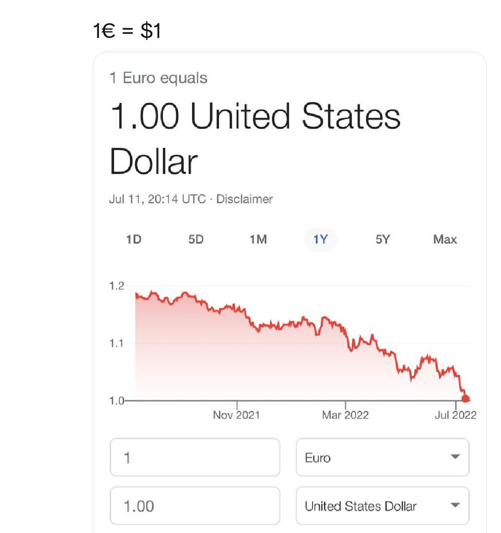Click the "1€ = $1" post title
Screen dimensions: 501x533
pyautogui.click(x=127, y=31)
